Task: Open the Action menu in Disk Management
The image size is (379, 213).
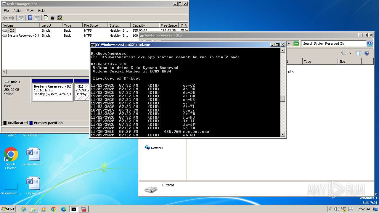Action: 18,11
